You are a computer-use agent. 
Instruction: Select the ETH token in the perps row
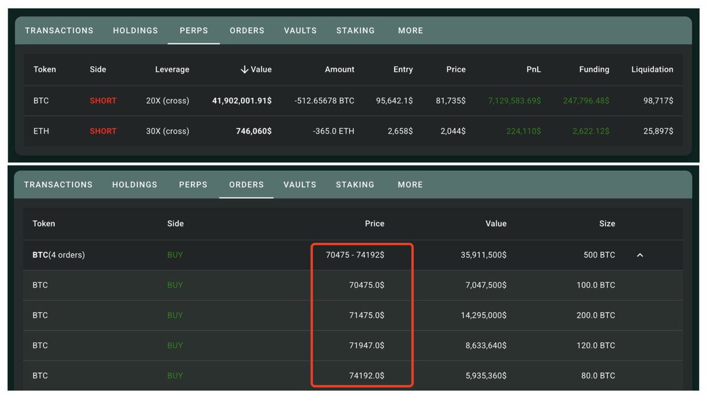click(41, 131)
